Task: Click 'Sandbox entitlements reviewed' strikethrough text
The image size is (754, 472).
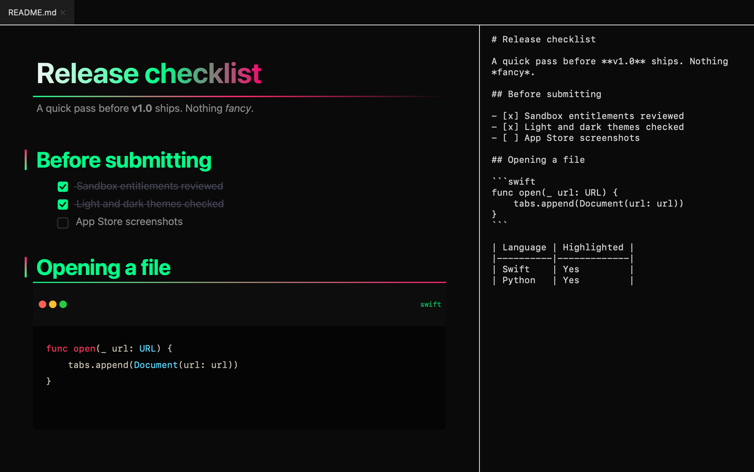Action: [x=149, y=186]
